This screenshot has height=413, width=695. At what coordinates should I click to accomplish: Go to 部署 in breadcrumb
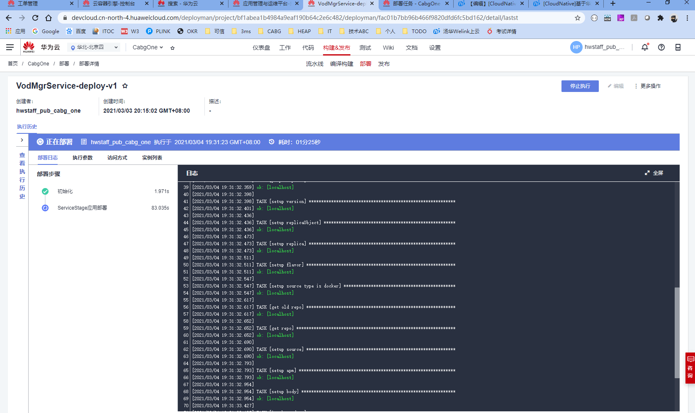coord(64,64)
